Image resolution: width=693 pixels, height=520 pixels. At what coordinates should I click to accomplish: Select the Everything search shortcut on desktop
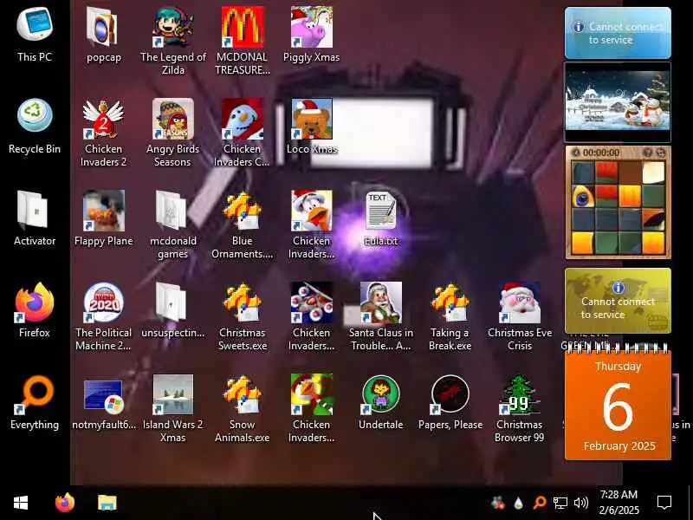35,401
